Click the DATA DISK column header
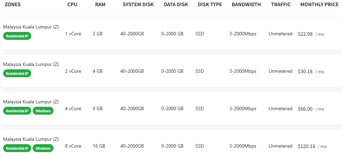Image resolution: width=342 pixels, height=161 pixels. click(x=176, y=5)
